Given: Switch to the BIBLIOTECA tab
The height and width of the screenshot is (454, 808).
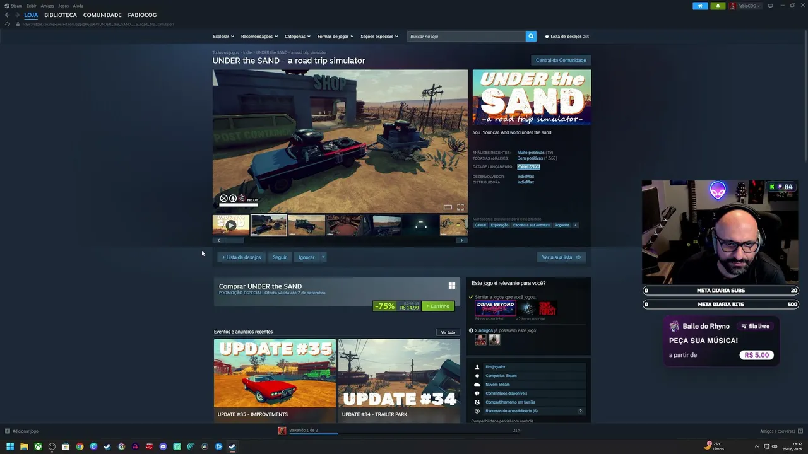Looking at the screenshot, I should (x=61, y=15).
